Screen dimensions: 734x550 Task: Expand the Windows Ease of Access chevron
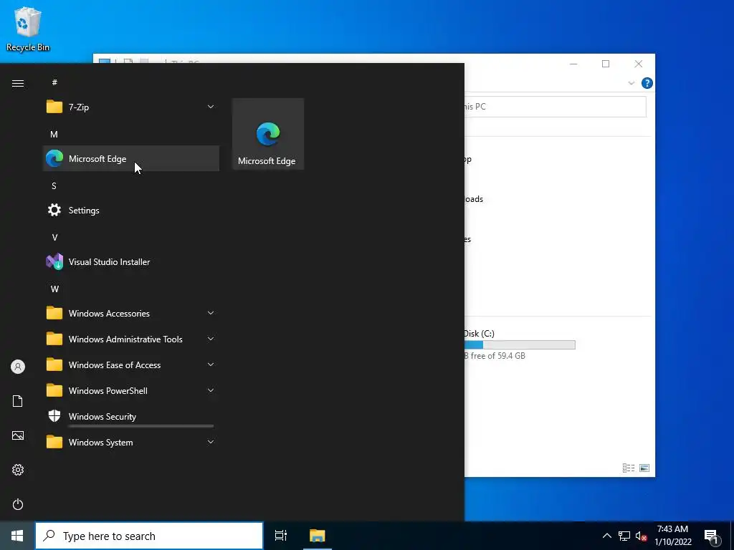[211, 365]
